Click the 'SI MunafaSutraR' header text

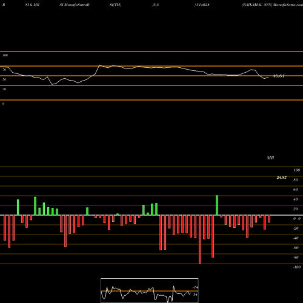pyautogui.click(x=75, y=5)
